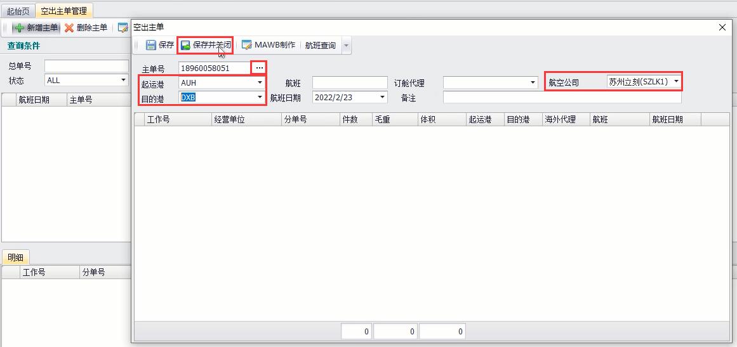Open the 航班日期 date picker dropdown
The height and width of the screenshot is (347, 737).
click(382, 97)
